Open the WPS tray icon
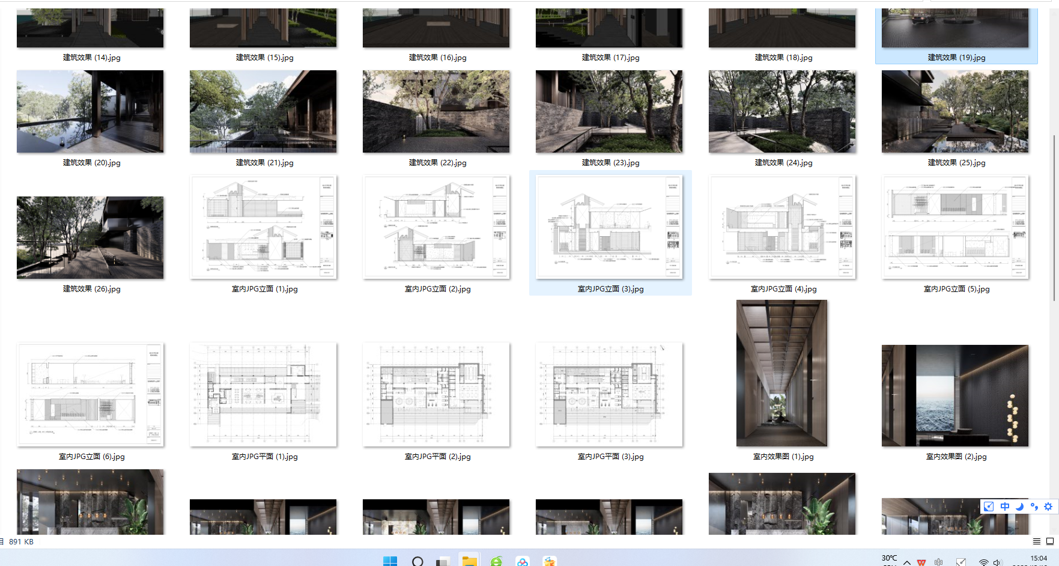1059x566 pixels. pos(921,562)
